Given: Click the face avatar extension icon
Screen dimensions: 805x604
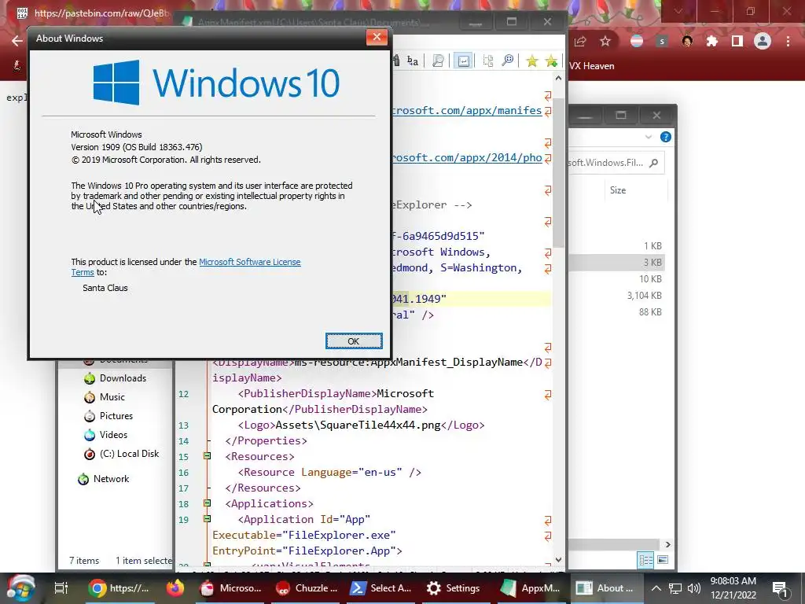Looking at the screenshot, I should tap(687, 42).
